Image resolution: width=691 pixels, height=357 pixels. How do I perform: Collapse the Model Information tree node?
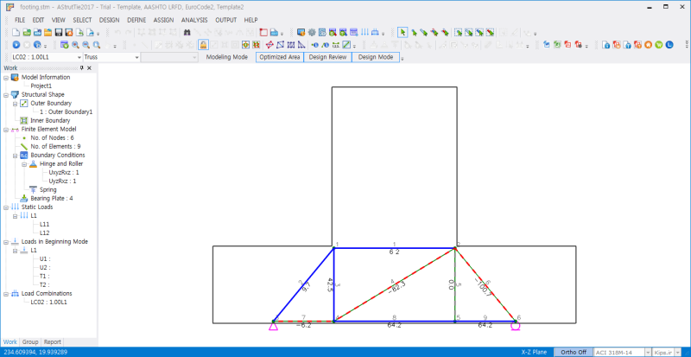click(x=6, y=77)
